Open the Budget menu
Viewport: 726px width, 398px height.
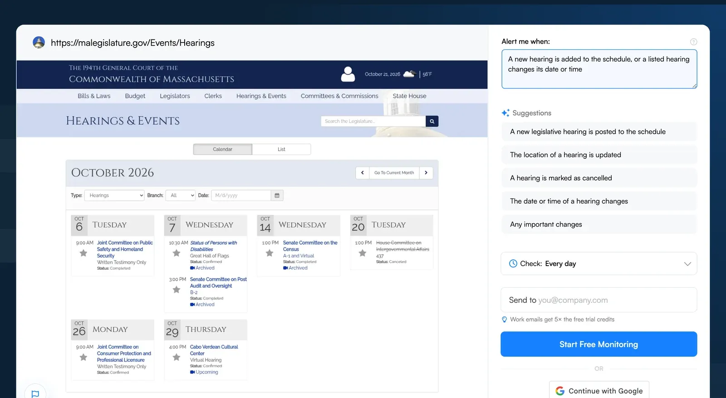pos(135,96)
